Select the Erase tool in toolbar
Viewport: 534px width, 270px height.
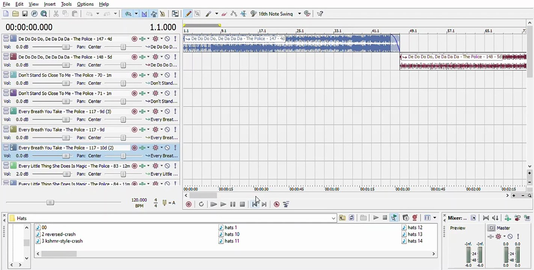[224, 14]
